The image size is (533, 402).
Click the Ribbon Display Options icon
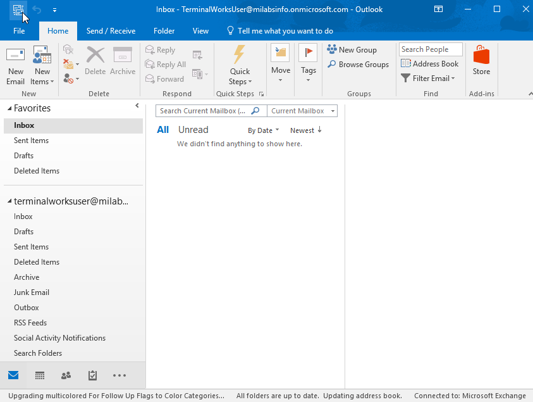(x=439, y=9)
